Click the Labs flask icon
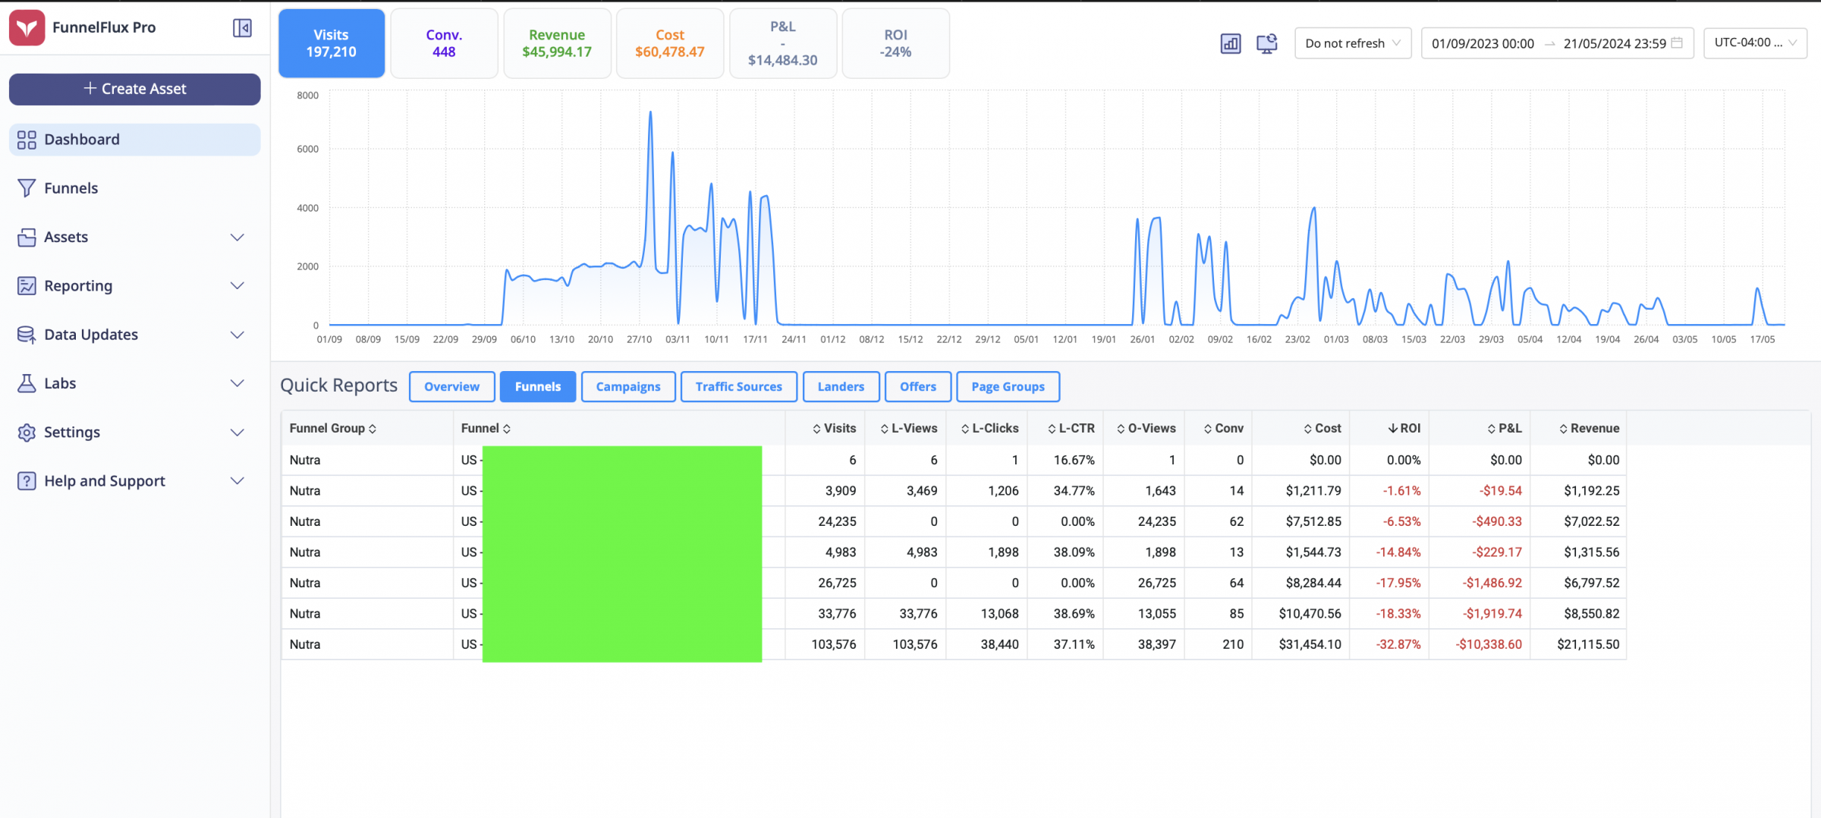This screenshot has height=818, width=1821. tap(27, 383)
